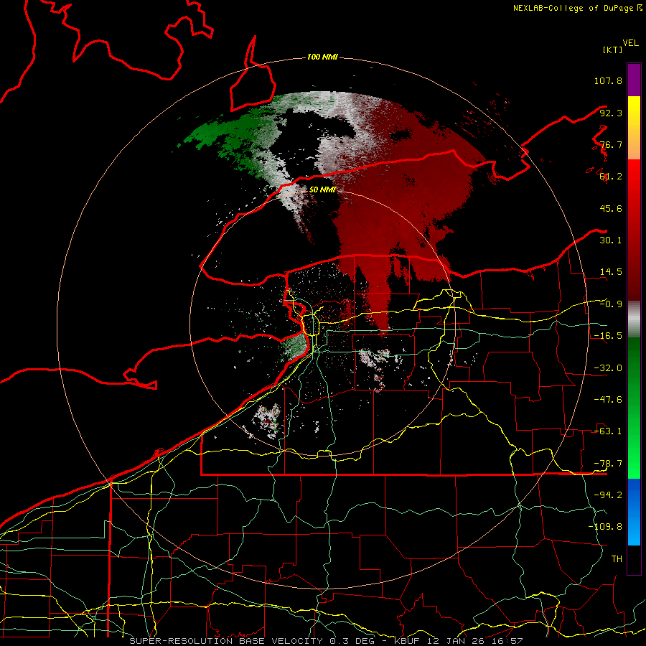Click the NEXLAB-College of DuPage credit text

(576, 8)
